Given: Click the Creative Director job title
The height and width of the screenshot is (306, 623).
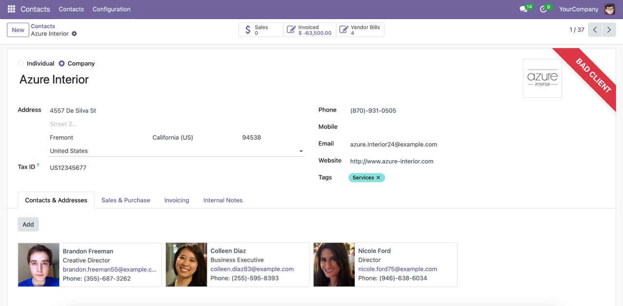Looking at the screenshot, I should click(x=87, y=261).
